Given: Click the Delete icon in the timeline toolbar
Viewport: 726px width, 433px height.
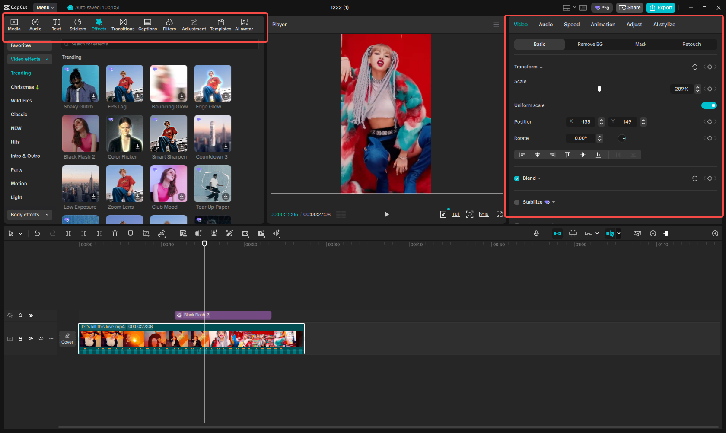Looking at the screenshot, I should point(115,233).
